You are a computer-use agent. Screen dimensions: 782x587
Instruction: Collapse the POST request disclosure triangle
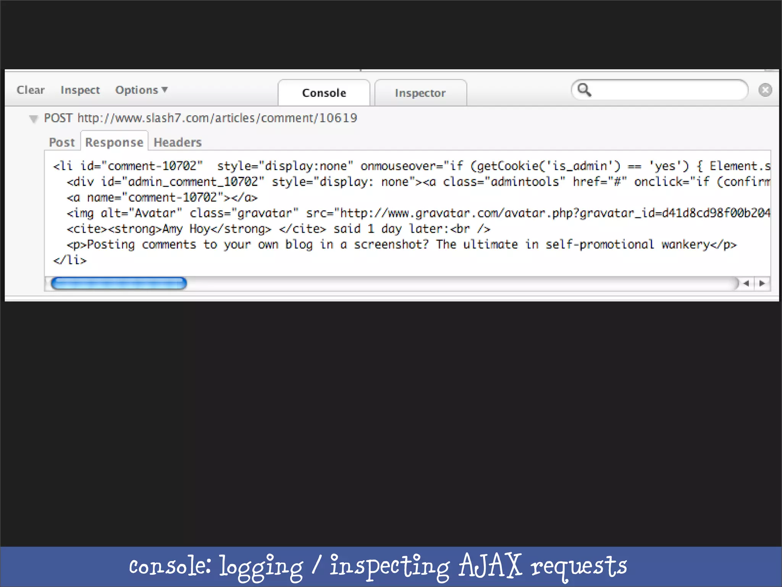tap(34, 119)
